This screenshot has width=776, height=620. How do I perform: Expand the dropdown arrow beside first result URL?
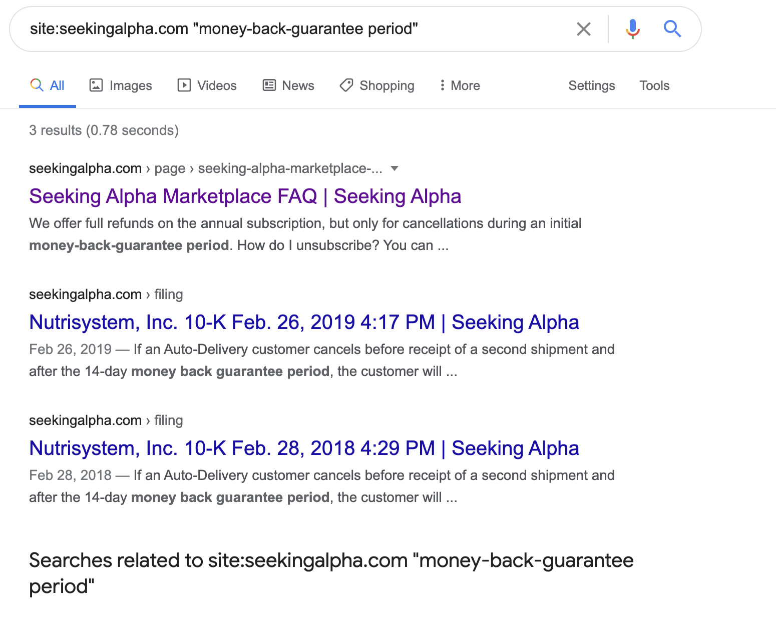395,168
